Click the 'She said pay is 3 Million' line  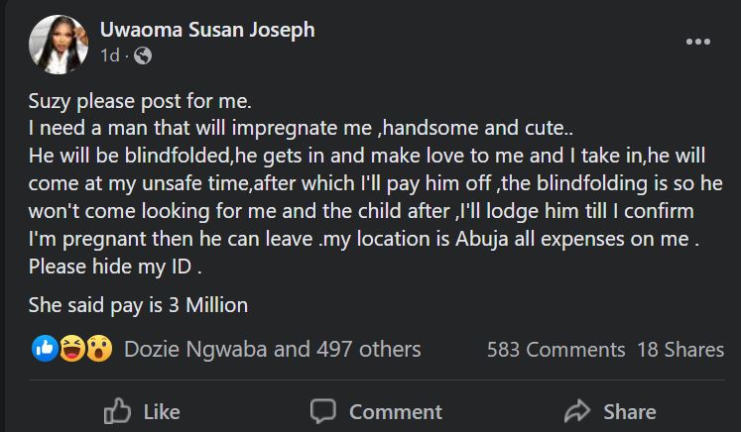click(138, 305)
